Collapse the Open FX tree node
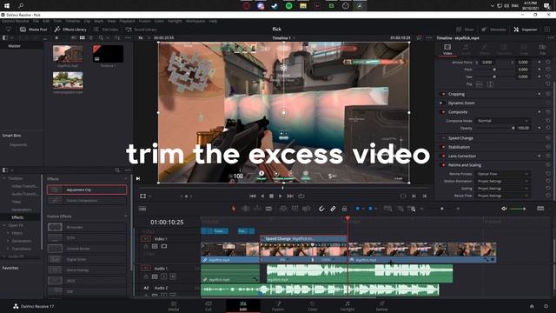556x313 pixels. click(4, 225)
